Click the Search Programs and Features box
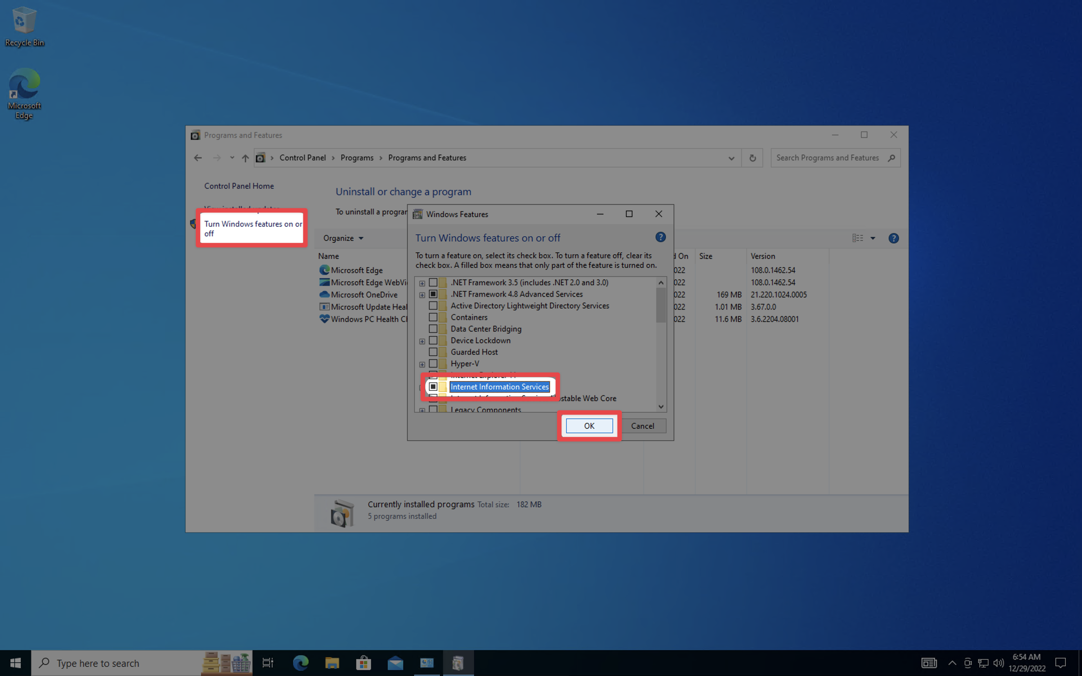 click(x=827, y=158)
